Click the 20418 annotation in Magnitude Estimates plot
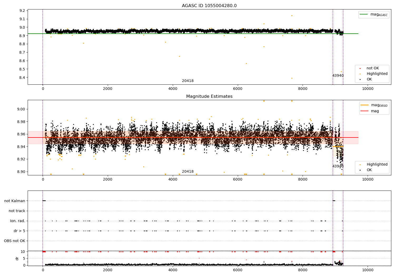The width and height of the screenshot is (395, 276). (188, 172)
